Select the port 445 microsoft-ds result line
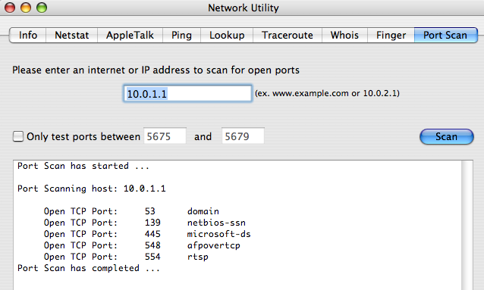484x290 pixels. click(147, 234)
